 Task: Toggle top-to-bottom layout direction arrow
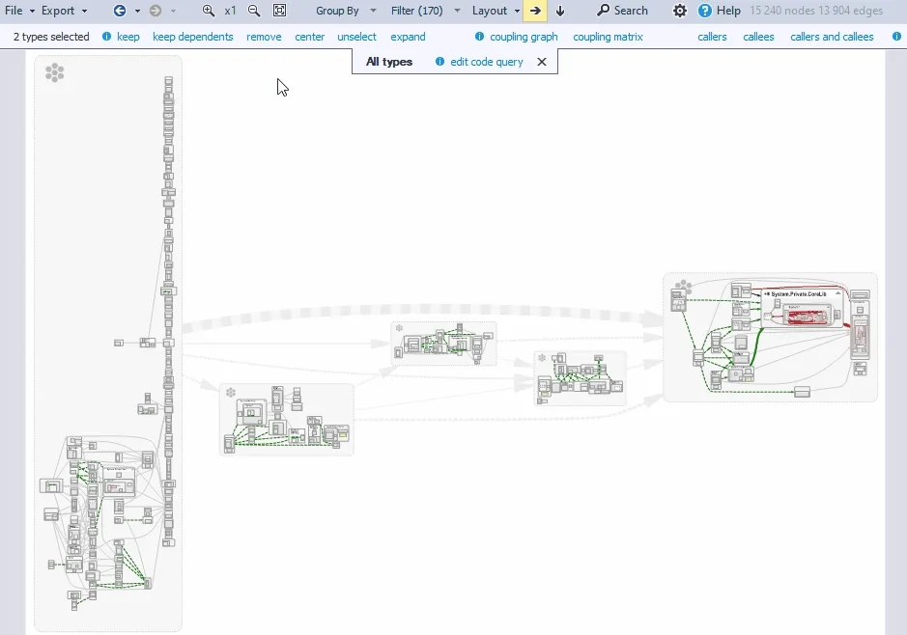[560, 11]
